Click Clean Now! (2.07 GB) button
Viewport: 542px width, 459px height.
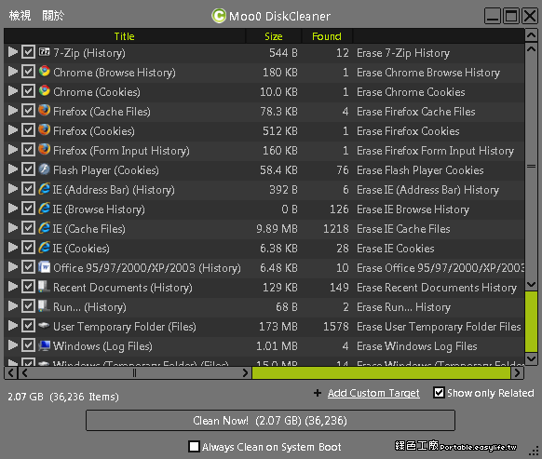(270, 420)
